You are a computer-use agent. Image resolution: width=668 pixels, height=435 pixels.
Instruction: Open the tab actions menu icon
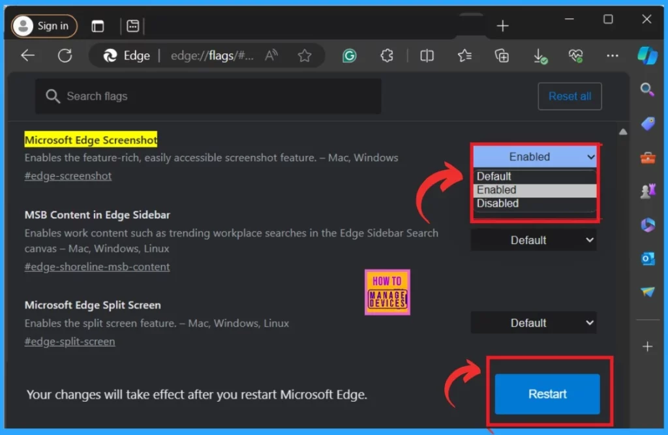[98, 27]
